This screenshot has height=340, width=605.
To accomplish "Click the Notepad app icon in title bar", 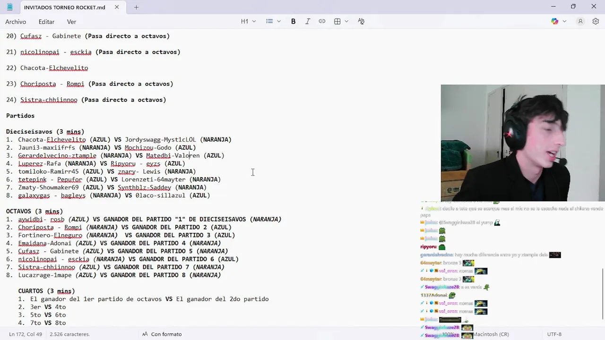I will pyautogui.click(x=9, y=7).
